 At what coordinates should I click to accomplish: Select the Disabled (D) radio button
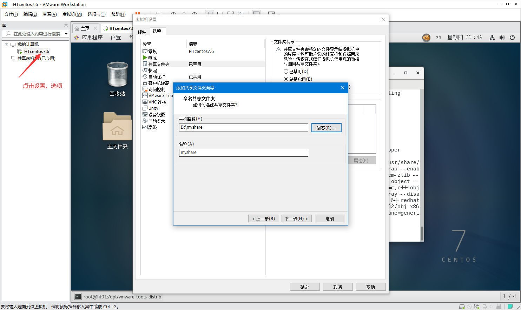point(286,71)
